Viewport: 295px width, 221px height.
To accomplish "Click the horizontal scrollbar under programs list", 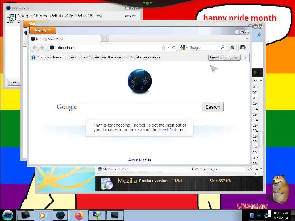I will pos(154,174).
